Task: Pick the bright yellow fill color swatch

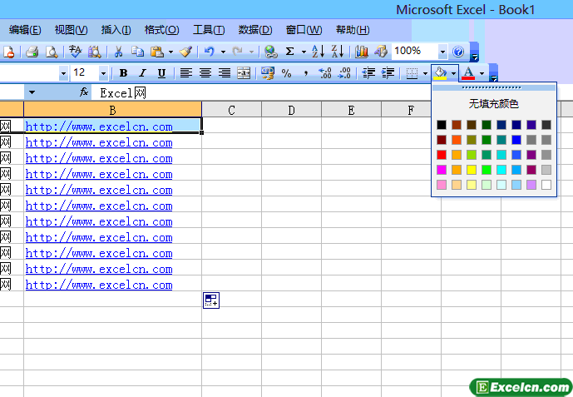Action: coord(472,170)
